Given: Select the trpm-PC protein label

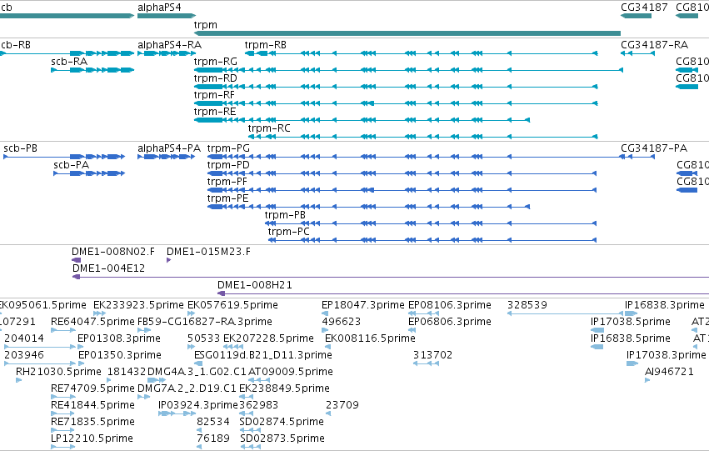Looking at the screenshot, I should tap(288, 233).
